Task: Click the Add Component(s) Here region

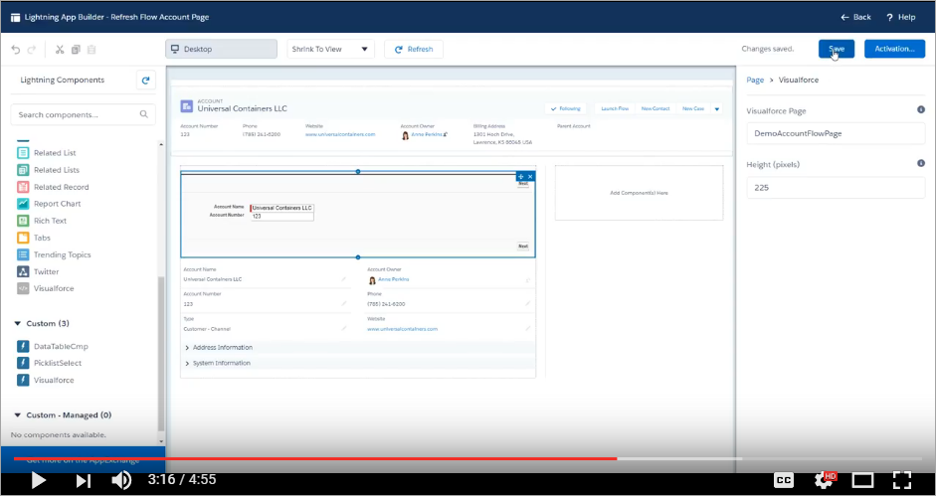Action: coord(639,193)
